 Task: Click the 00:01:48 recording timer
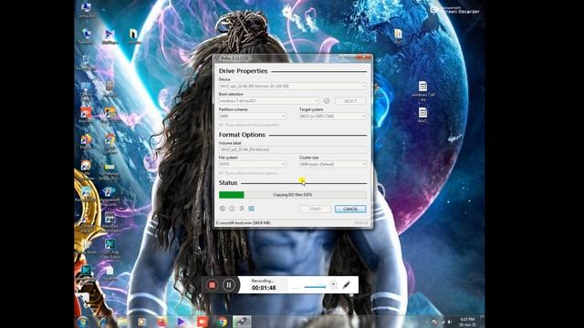(x=264, y=288)
